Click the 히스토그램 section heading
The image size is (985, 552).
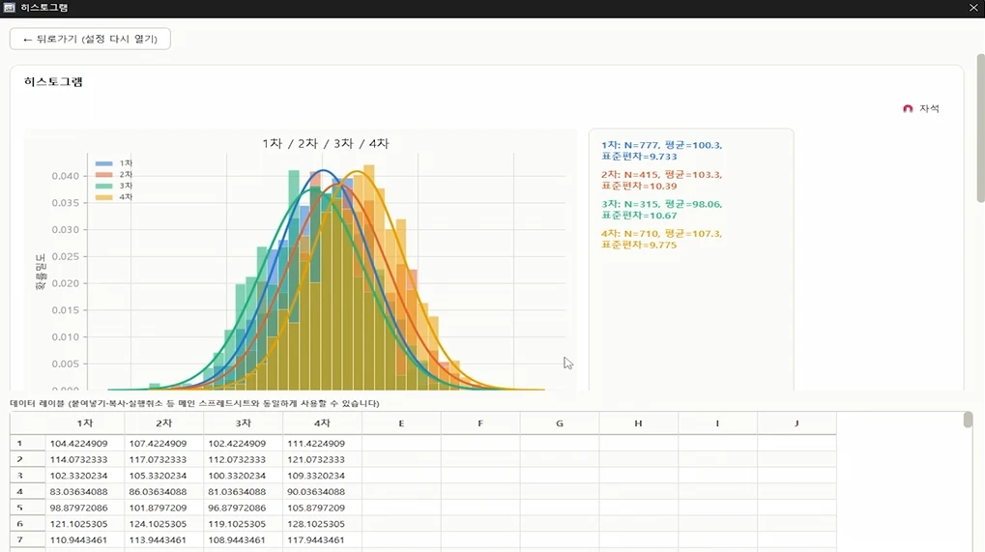click(x=53, y=81)
